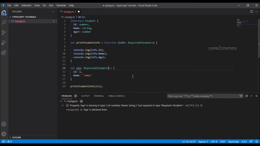This screenshot has height=146, width=260.
Task: Open the Explorer view in activity bar
Action: click(4, 13)
